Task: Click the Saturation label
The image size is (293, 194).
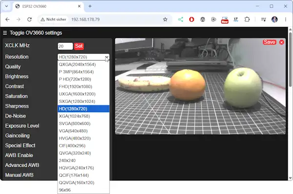Action: (x=16, y=96)
